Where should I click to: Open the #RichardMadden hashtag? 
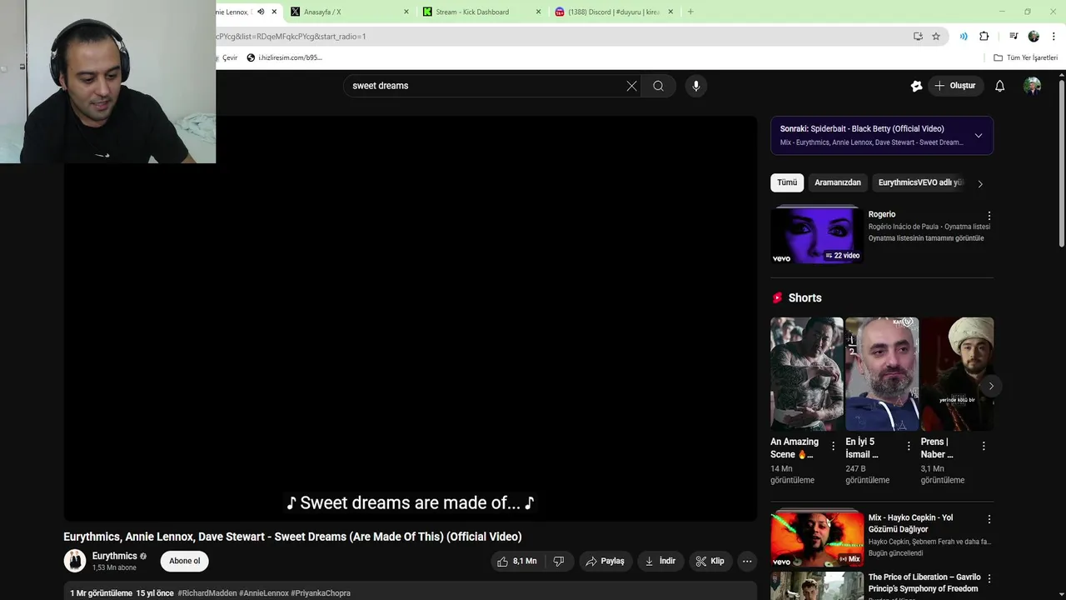pos(207,593)
